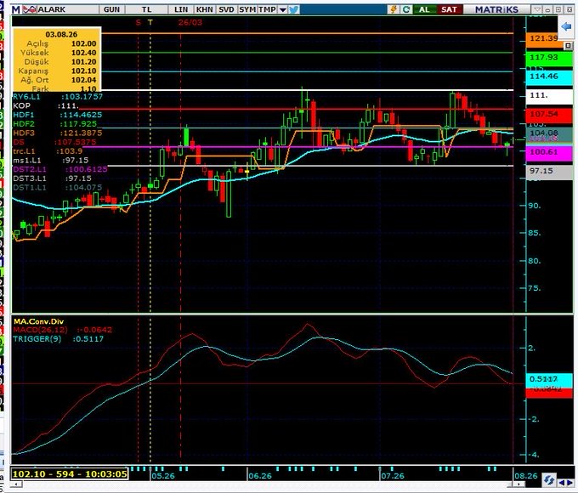
Task: Click the red S marker label
Action: tap(139, 22)
